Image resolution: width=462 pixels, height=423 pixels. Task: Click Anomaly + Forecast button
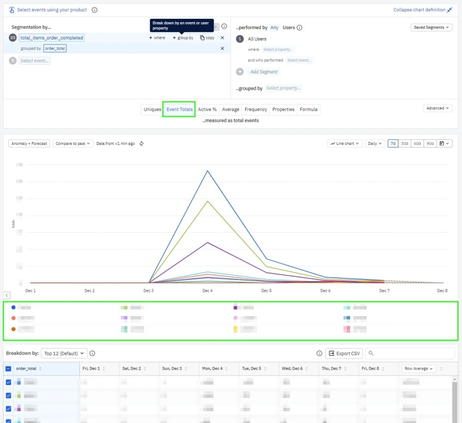pyautogui.click(x=29, y=143)
